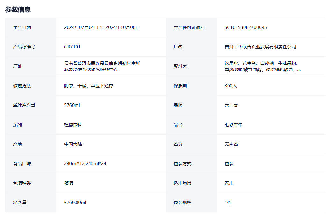Click the manufacturer name 普洱丰华联合实业发展有限责任公司

[260, 47]
